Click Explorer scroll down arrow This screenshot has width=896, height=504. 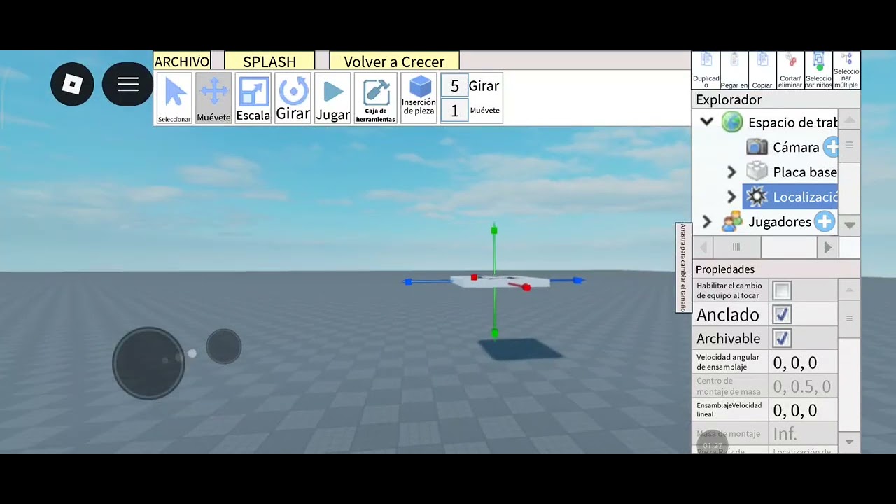[x=849, y=225]
